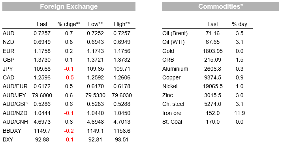This screenshot has height=145, width=282.
Task: Select the AUD/JPY last value 79.6000
Action: (x=42, y=95)
